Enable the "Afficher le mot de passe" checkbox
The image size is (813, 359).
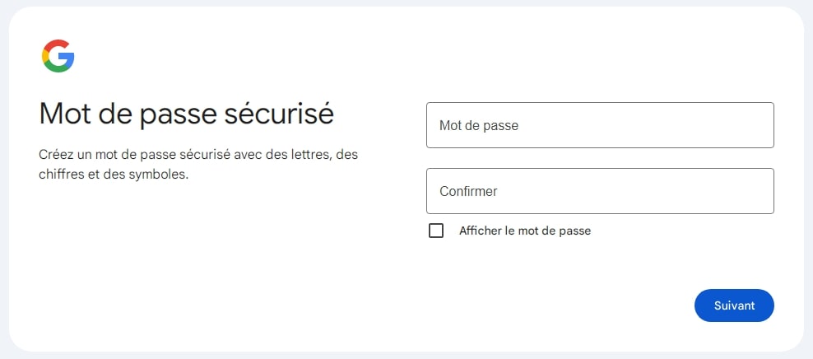[x=436, y=231]
